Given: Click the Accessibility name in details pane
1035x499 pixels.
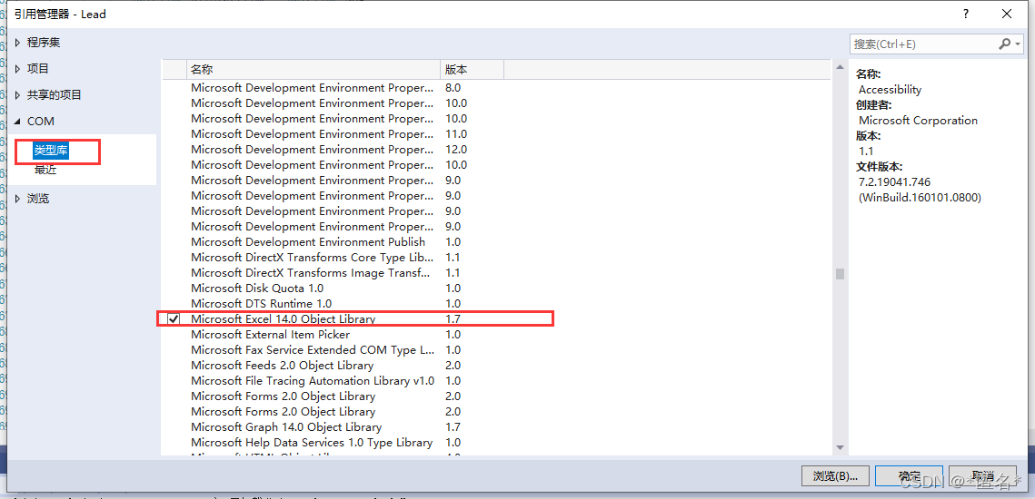Looking at the screenshot, I should [x=890, y=90].
